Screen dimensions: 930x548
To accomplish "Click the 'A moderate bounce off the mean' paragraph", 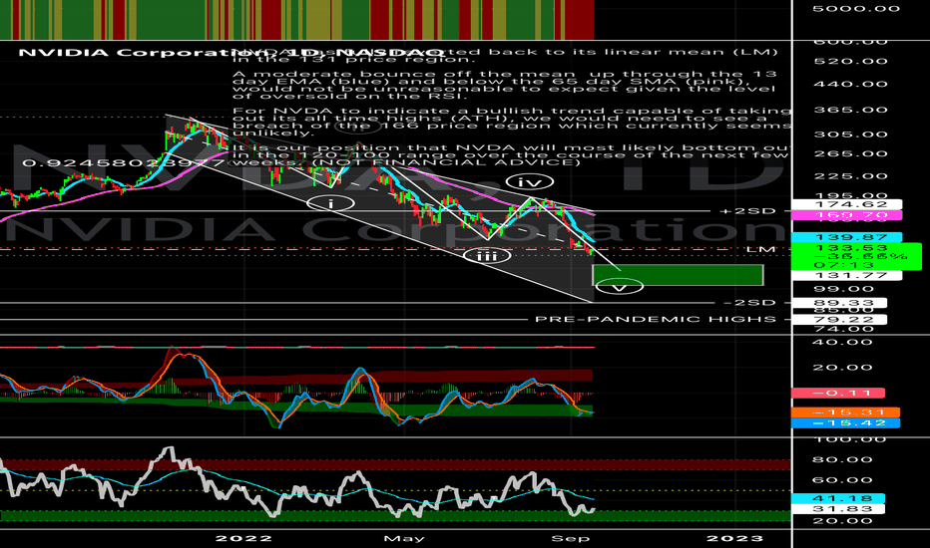I will pyautogui.click(x=505, y=86).
